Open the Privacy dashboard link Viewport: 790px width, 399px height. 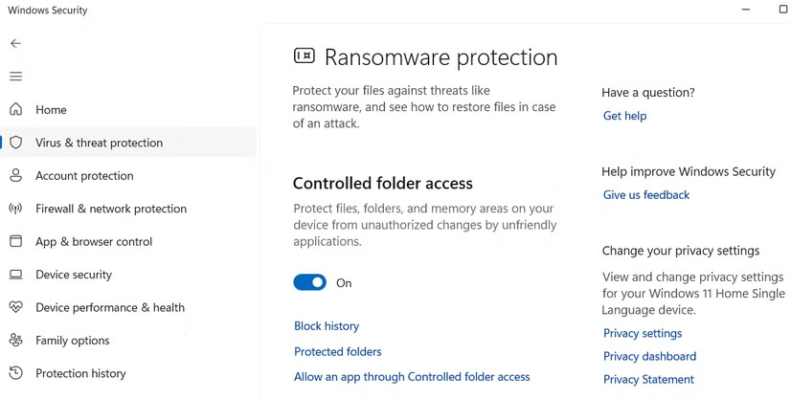click(649, 357)
